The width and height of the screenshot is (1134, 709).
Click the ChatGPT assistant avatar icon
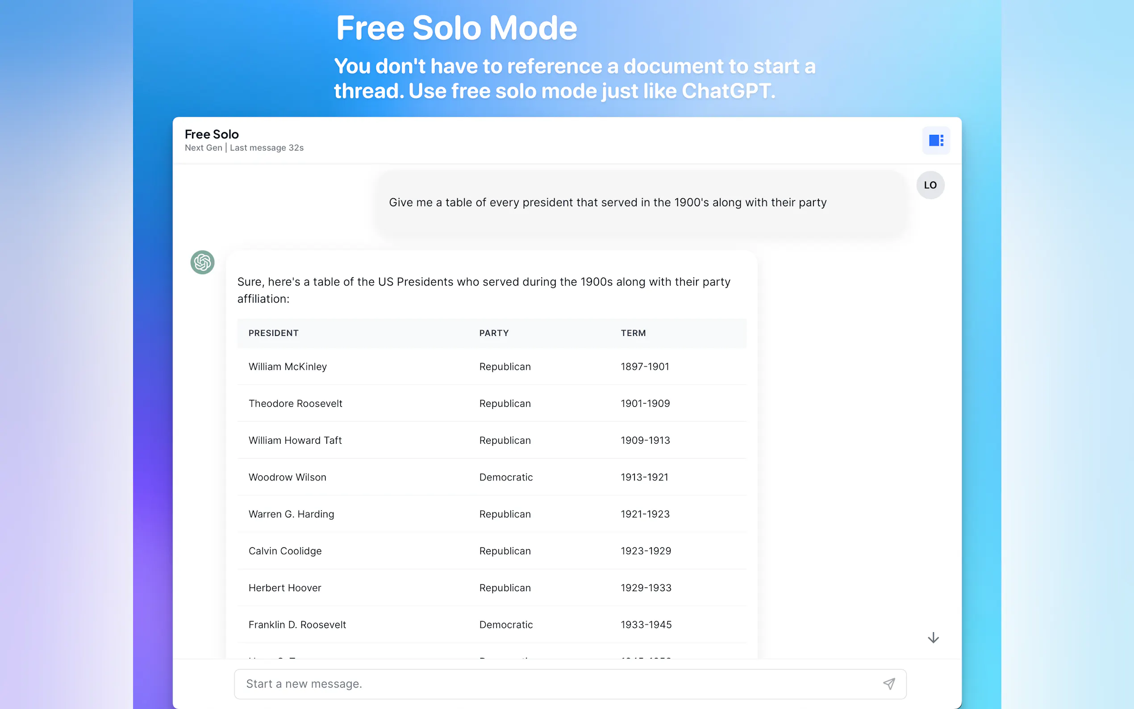tap(203, 262)
